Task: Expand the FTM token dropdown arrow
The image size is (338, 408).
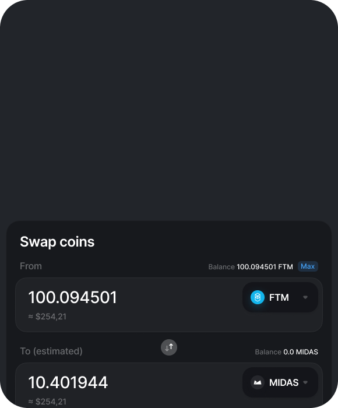Action: click(x=305, y=297)
